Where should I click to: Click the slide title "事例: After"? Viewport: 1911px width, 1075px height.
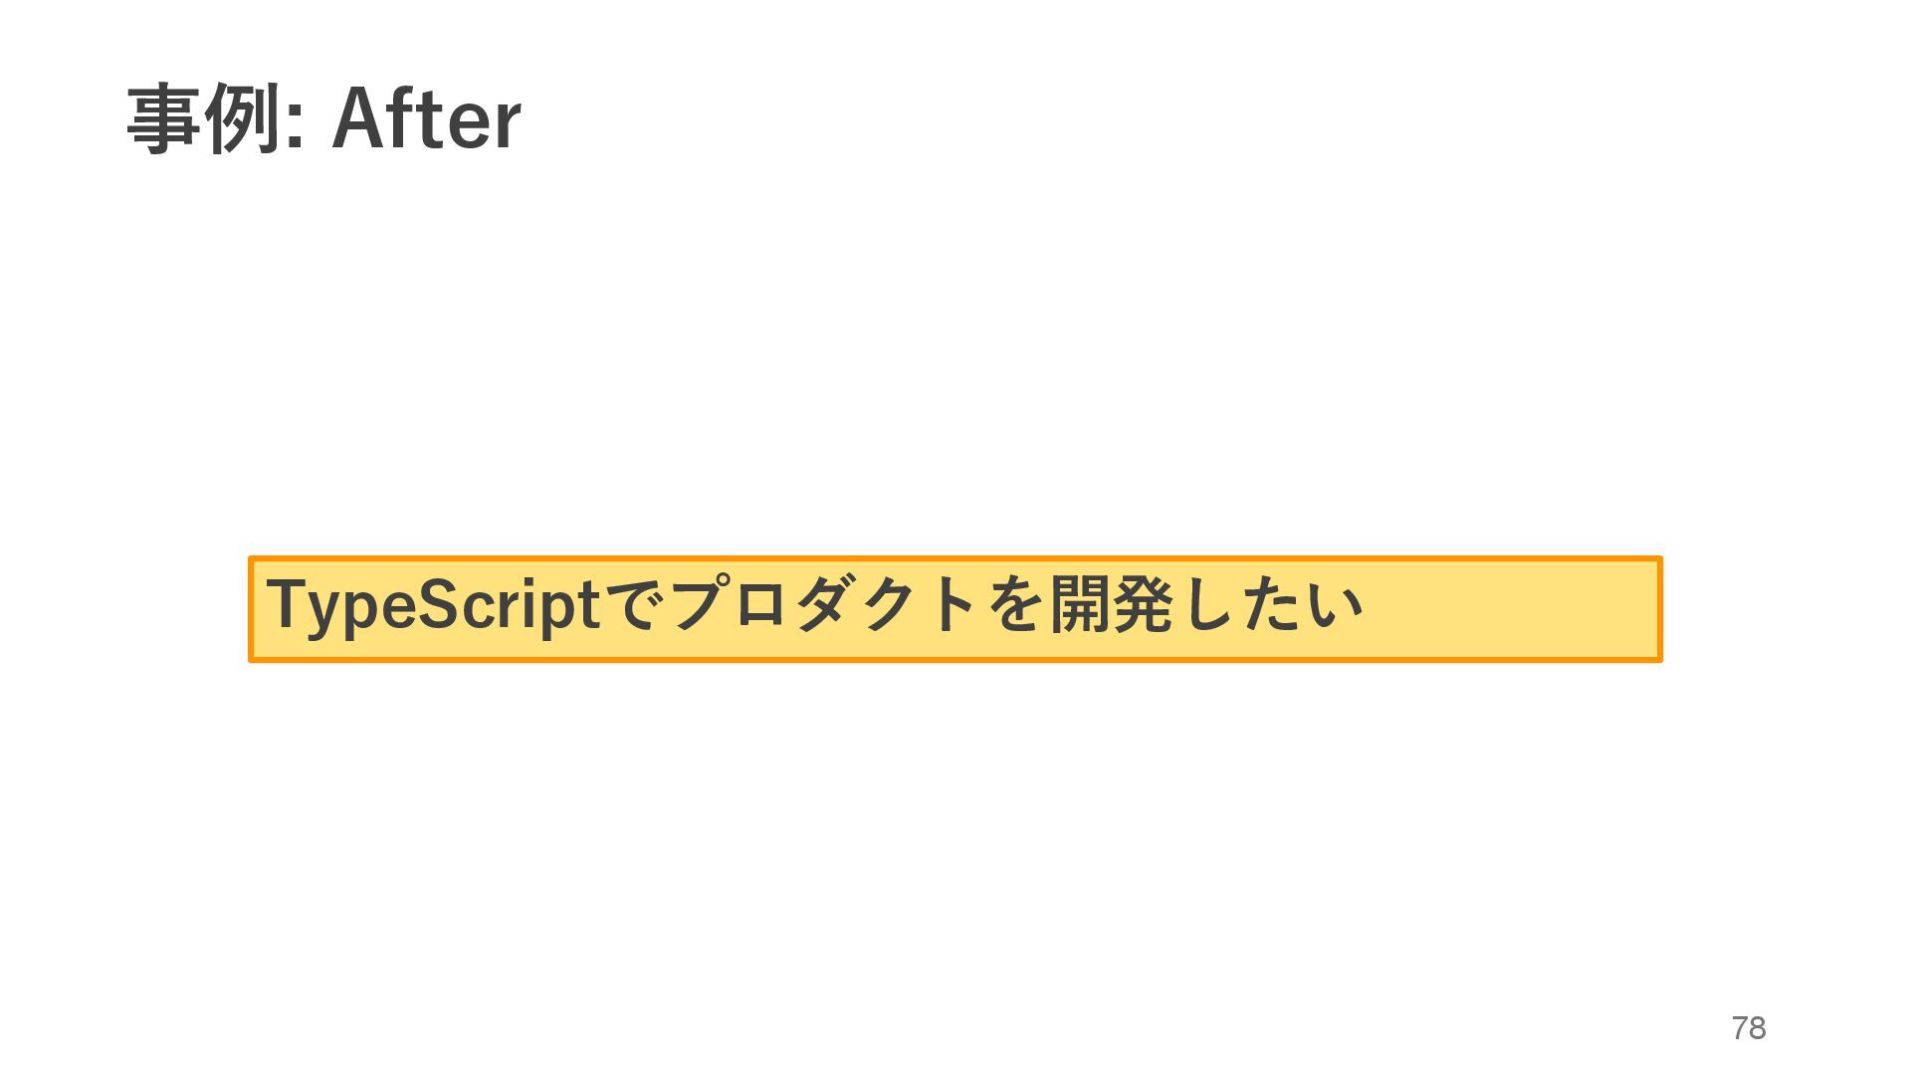(x=323, y=119)
